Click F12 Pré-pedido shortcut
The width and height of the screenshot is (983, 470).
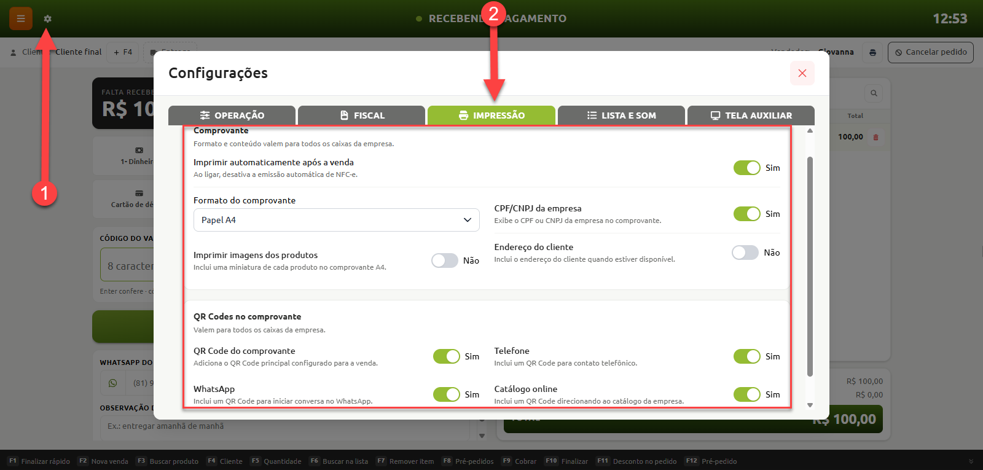click(x=710, y=461)
